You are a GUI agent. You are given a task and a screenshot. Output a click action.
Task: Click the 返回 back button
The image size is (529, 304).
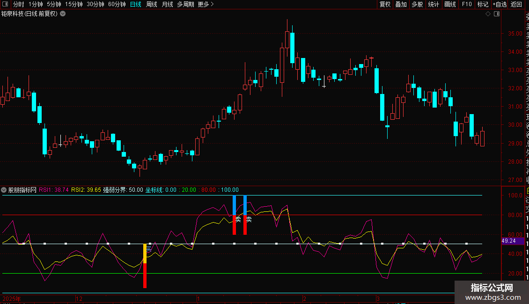516,4
